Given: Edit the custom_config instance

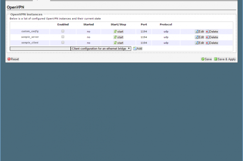Looking at the screenshot, I should [199, 31].
